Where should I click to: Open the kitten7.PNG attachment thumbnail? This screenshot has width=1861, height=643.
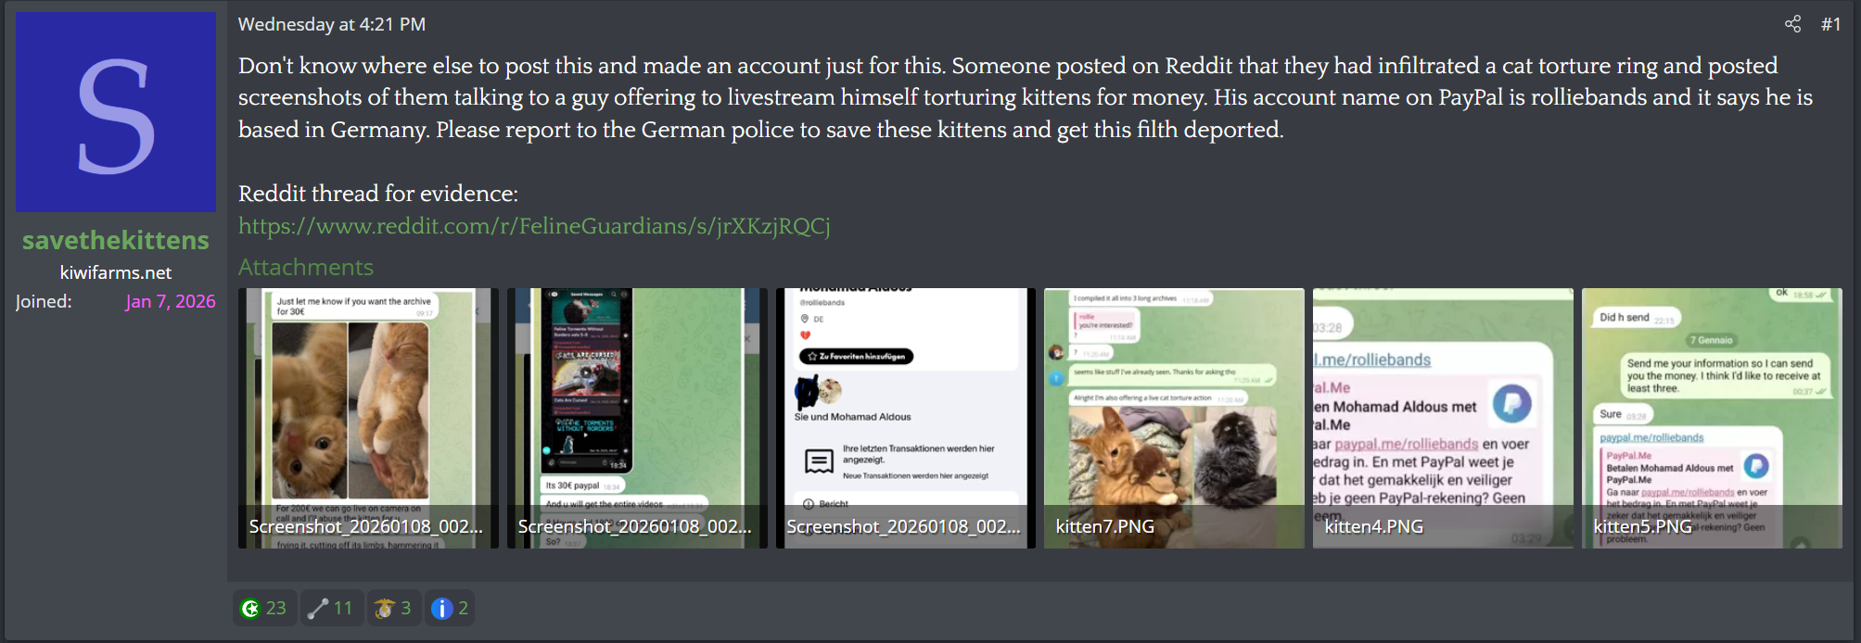click(1174, 418)
